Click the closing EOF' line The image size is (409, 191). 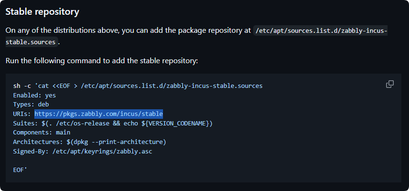pyautogui.click(x=20, y=169)
